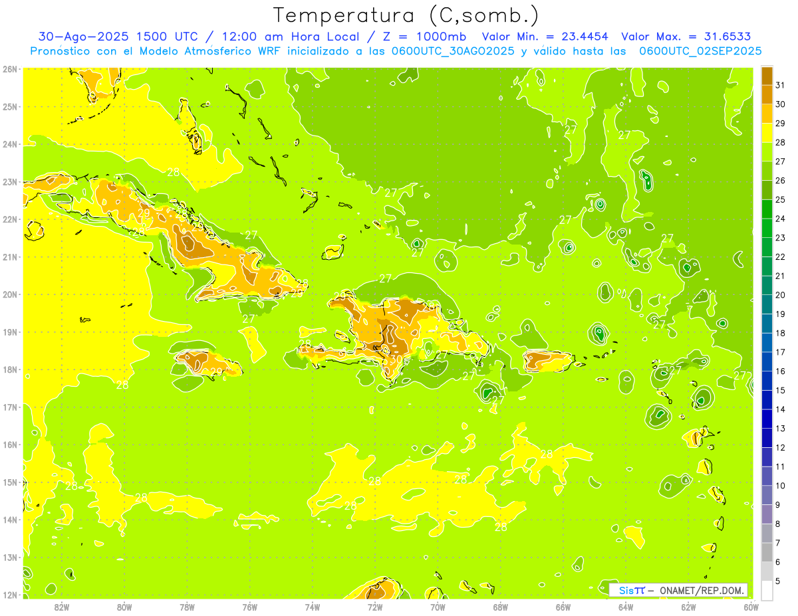The width and height of the screenshot is (798, 616).
Task: Click the latitude axis label "12N"
Action: tap(10, 595)
